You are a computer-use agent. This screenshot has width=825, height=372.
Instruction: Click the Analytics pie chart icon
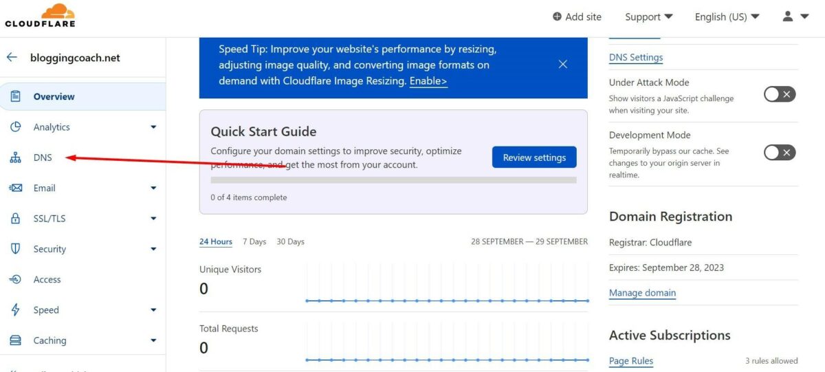[15, 127]
